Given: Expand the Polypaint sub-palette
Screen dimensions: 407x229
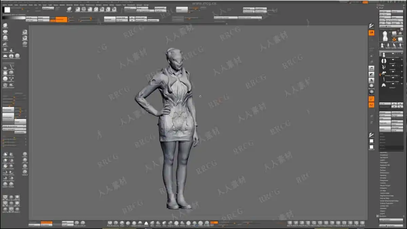Looking at the screenshot, I should [x=383, y=188].
